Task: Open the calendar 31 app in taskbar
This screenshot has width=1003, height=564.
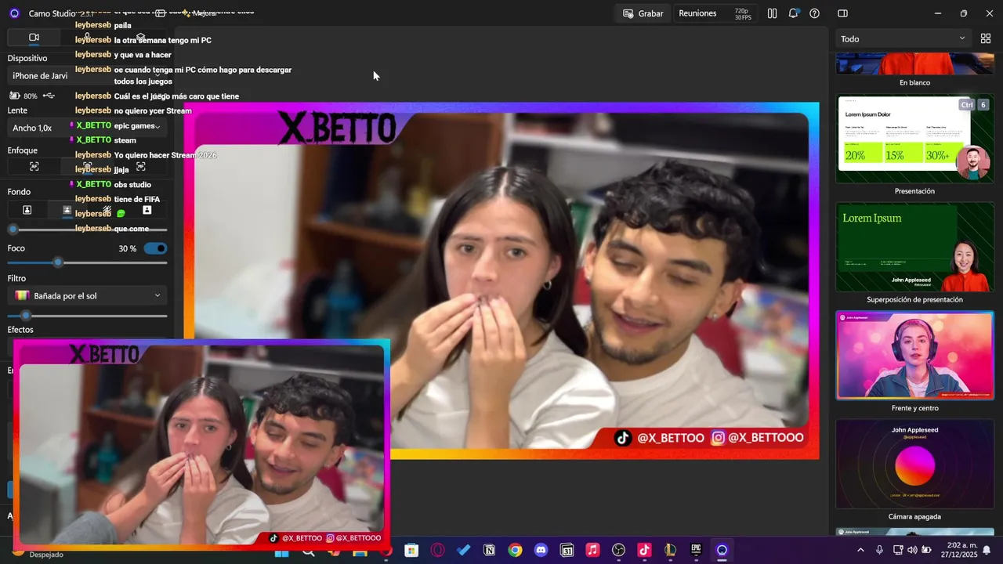Action: pos(567,550)
